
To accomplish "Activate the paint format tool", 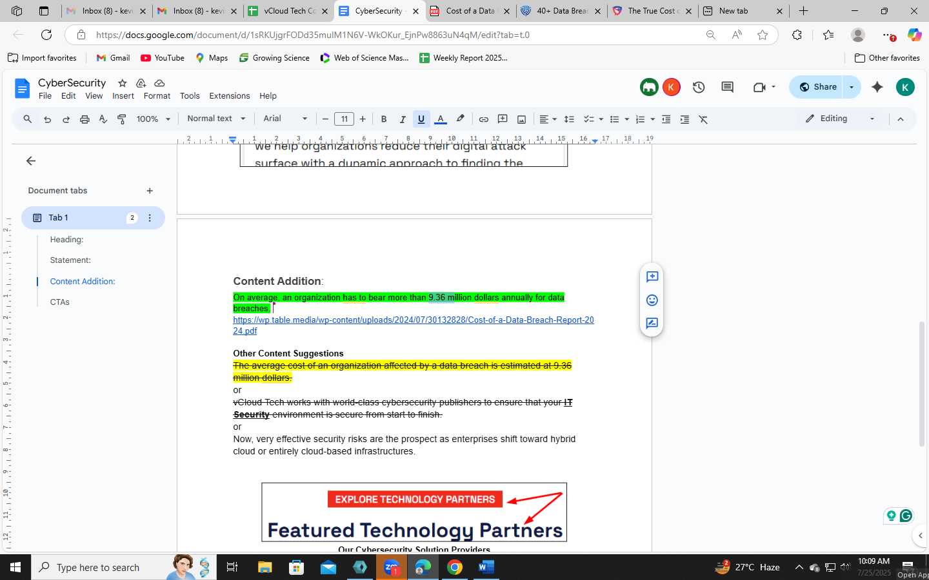I will (122, 119).
